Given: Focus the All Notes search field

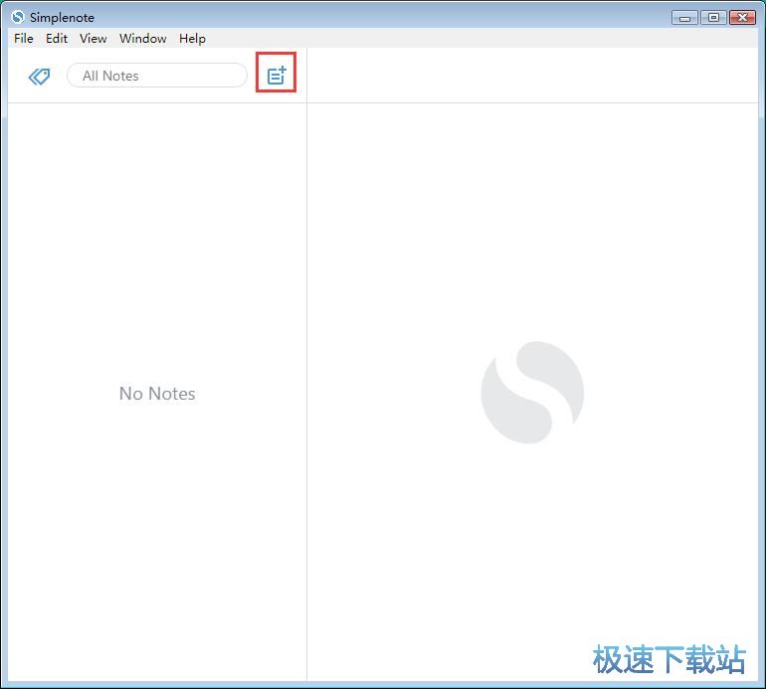Looking at the screenshot, I should [x=157, y=76].
